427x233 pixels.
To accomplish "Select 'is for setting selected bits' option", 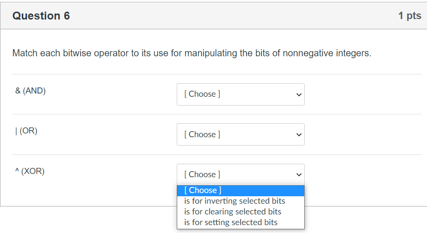I will [231, 222].
